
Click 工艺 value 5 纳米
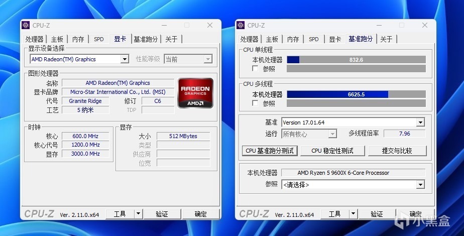85,110
